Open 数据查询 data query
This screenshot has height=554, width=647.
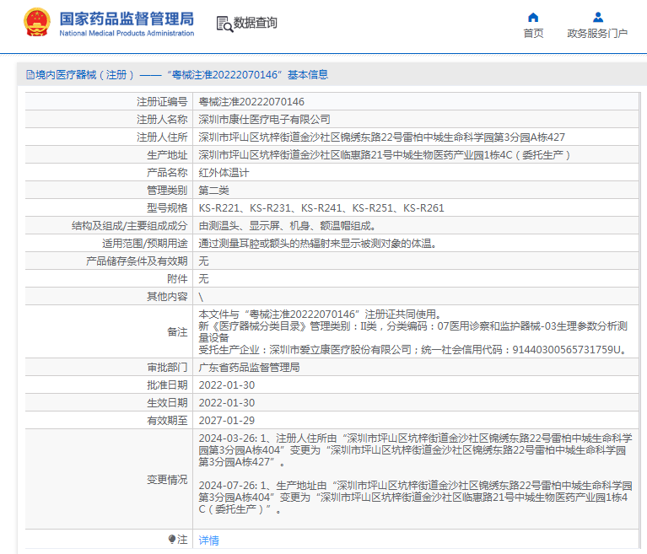(255, 23)
